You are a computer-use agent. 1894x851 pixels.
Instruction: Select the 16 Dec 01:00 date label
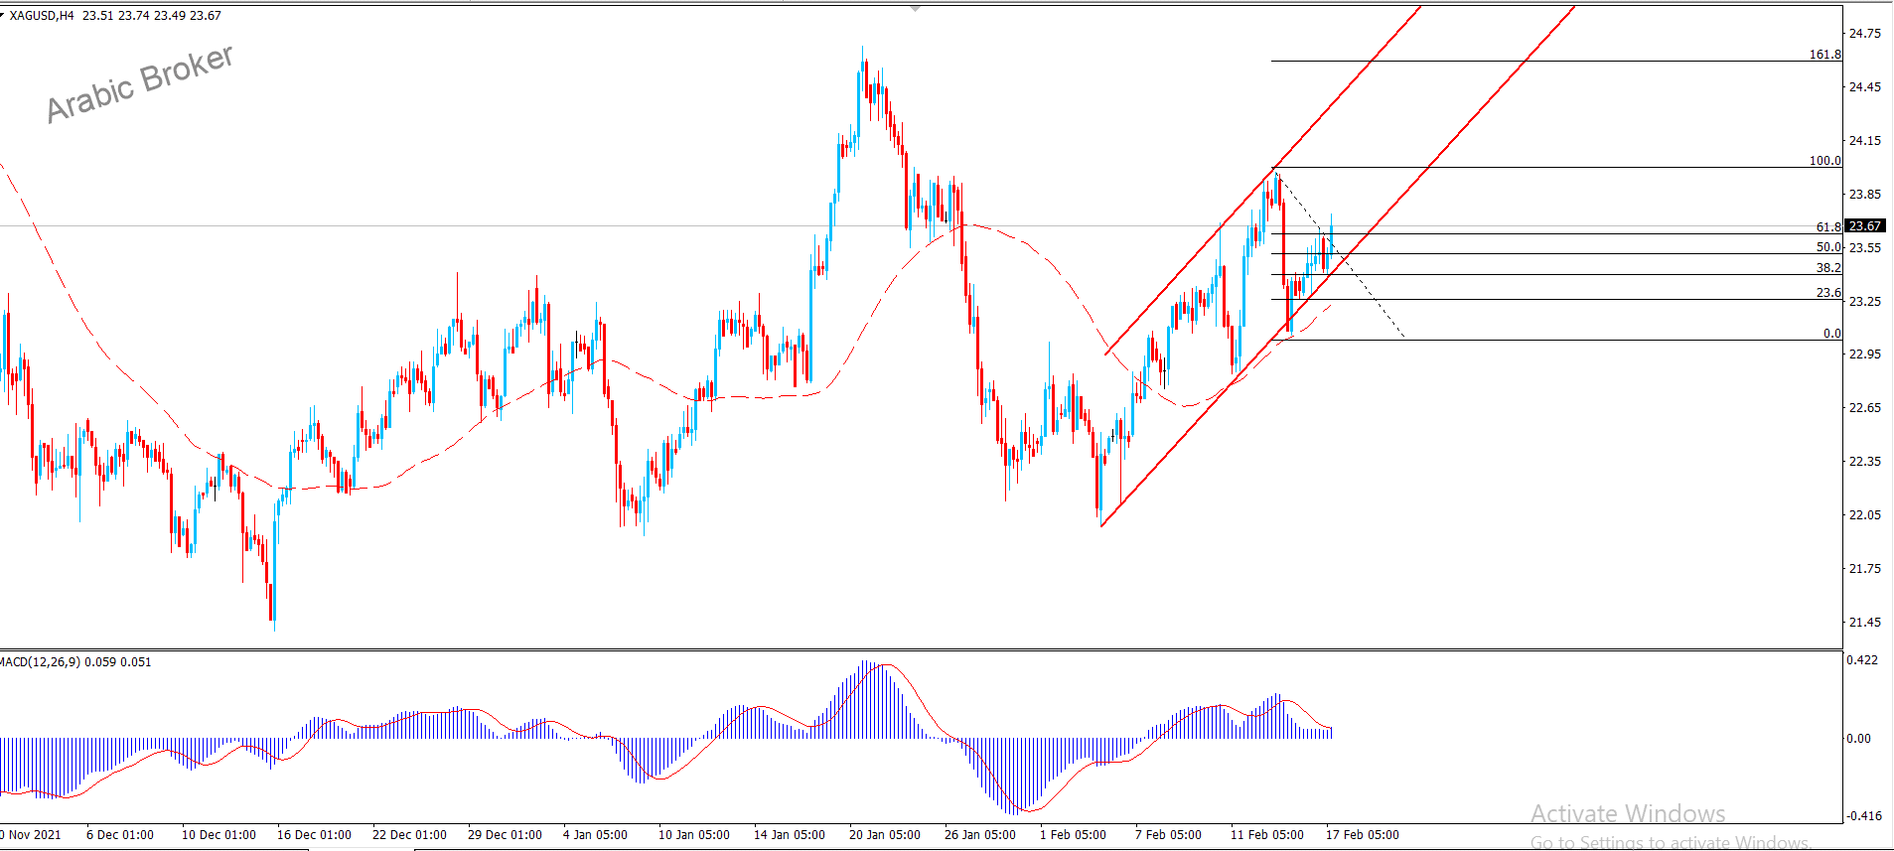(x=314, y=835)
